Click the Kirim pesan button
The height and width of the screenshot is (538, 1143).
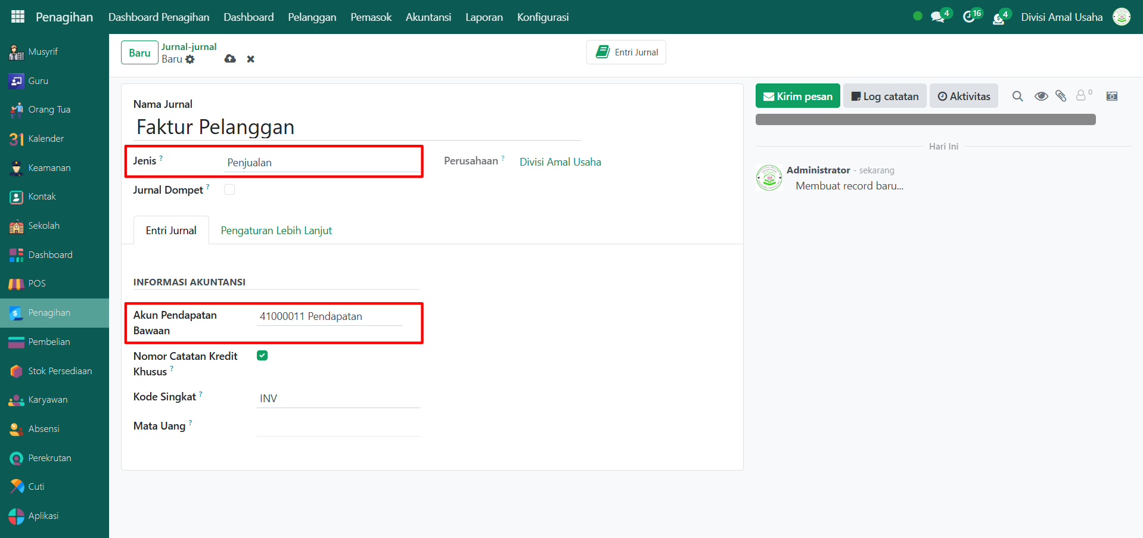pos(797,96)
